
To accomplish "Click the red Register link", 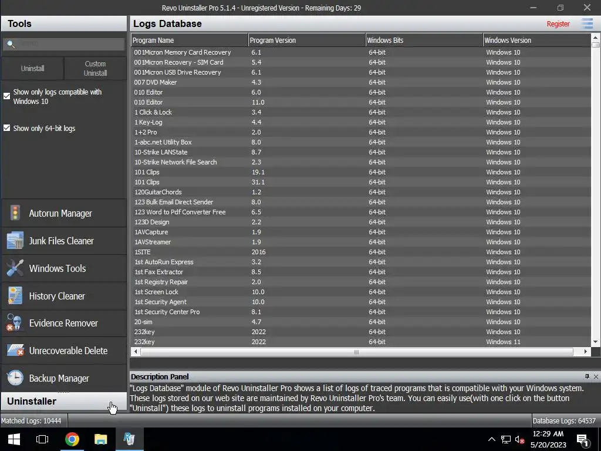I will pyautogui.click(x=558, y=23).
